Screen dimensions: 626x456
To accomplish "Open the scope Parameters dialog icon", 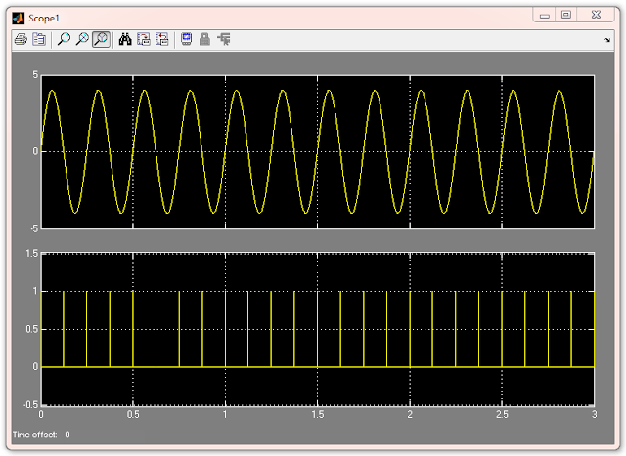I will point(39,39).
